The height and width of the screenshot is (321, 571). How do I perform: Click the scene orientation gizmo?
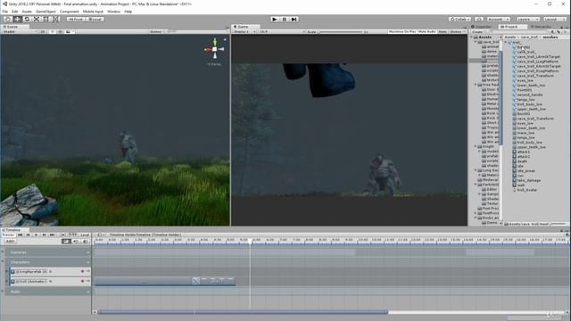214,49
